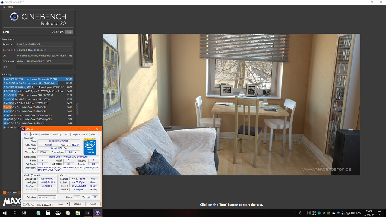Click the Close button in CPU-Z
Image resolution: width=386 pixels, height=217 pixels.
coord(93,204)
